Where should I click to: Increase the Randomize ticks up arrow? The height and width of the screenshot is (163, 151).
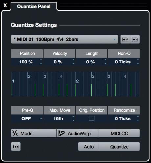point(138,117)
